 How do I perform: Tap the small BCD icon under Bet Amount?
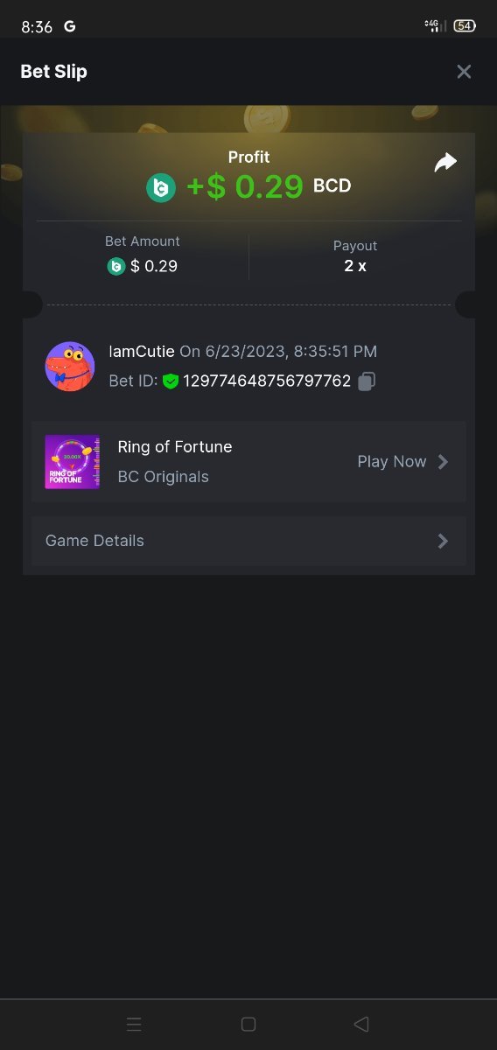pos(116,266)
